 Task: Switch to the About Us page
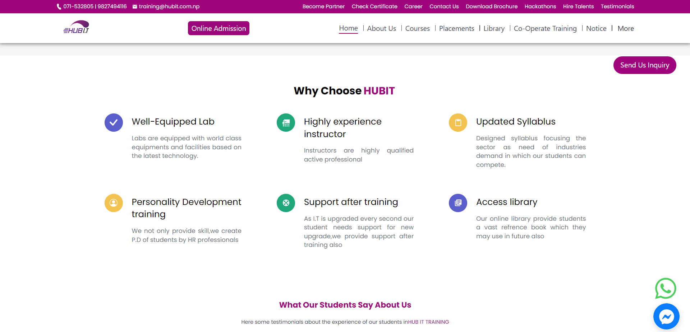tap(381, 28)
